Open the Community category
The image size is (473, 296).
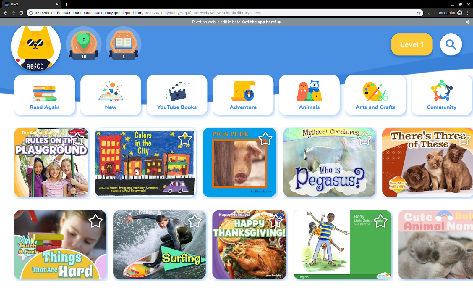(x=442, y=95)
